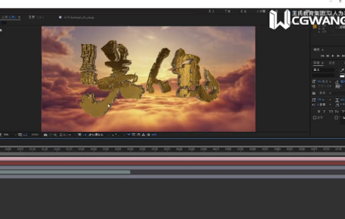Open the show channel RGB color icon
The image size is (345, 219).
click(55, 135)
